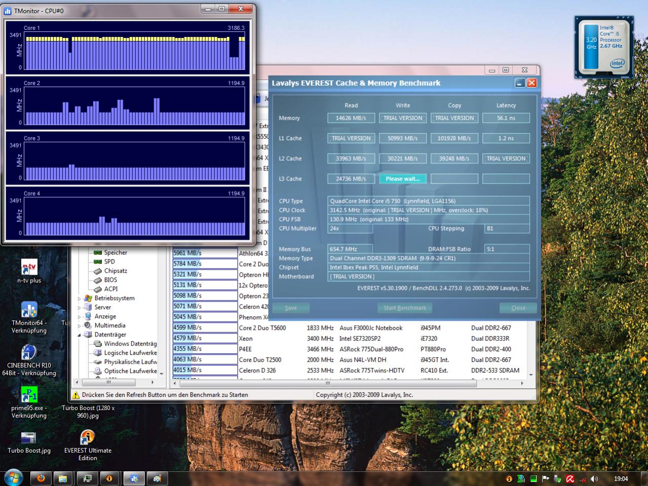Select Speicher in EVEREST tree
Image resolution: width=648 pixels, height=486 pixels.
(x=116, y=252)
